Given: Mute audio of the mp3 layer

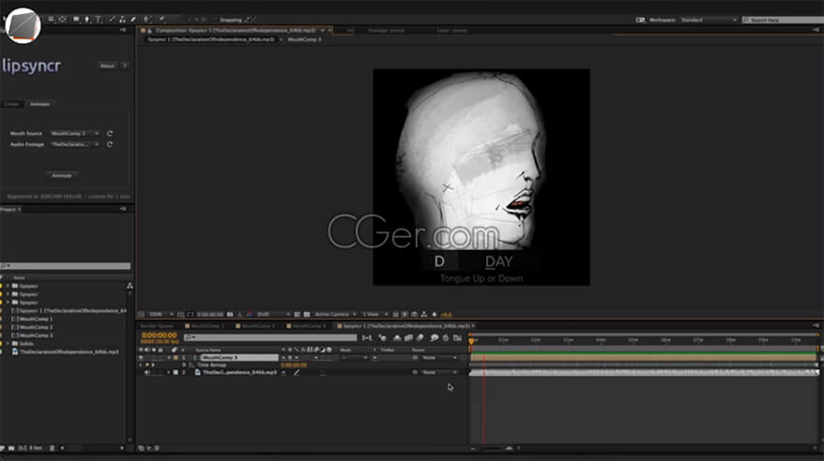Looking at the screenshot, I should 148,372.
